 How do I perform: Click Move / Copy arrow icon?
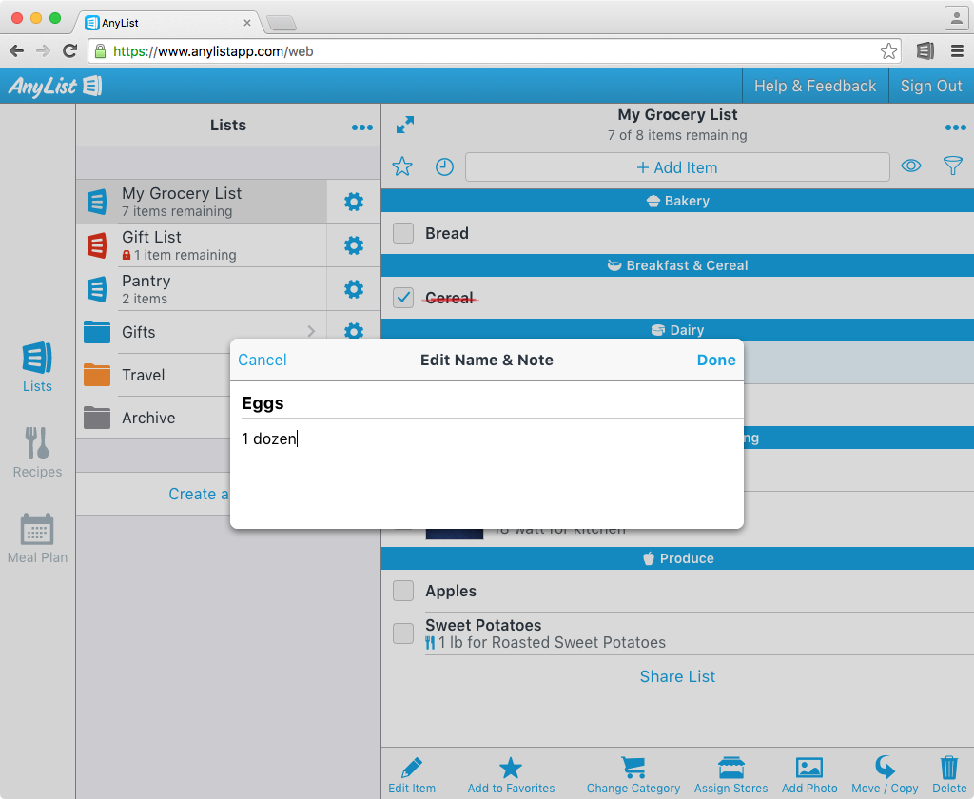coord(885,768)
